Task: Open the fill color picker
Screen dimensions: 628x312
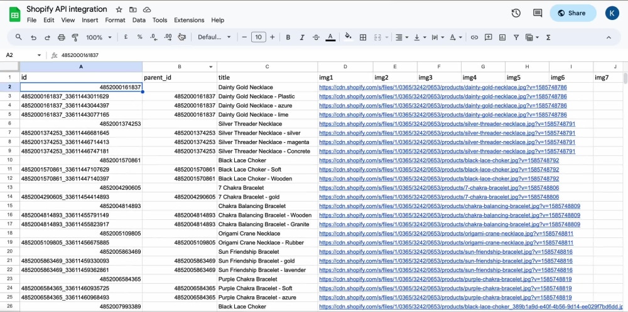Action: point(348,37)
